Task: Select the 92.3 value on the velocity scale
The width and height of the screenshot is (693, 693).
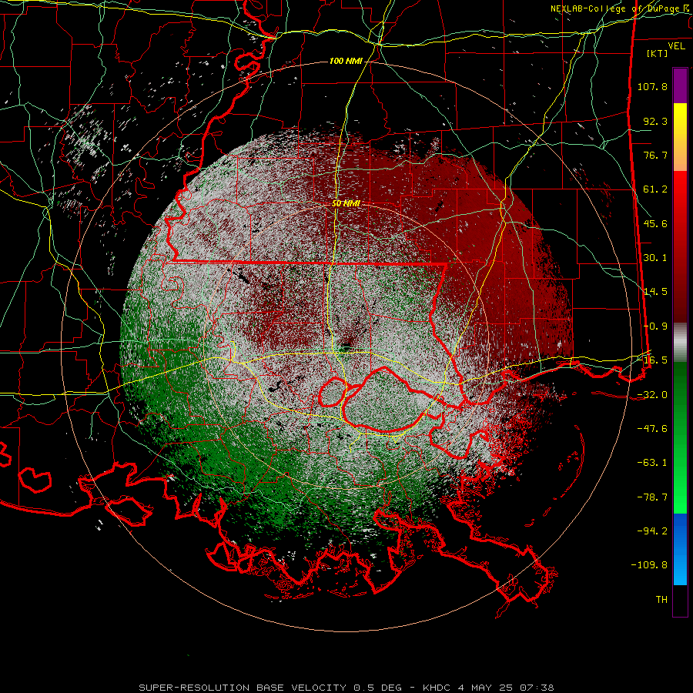Action: (x=655, y=121)
